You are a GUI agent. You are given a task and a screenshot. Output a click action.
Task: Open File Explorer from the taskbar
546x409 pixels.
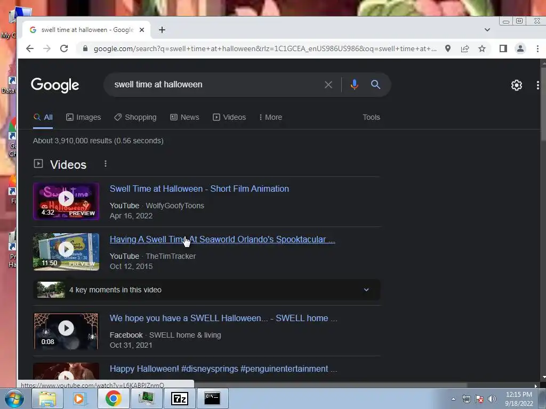(x=47, y=398)
